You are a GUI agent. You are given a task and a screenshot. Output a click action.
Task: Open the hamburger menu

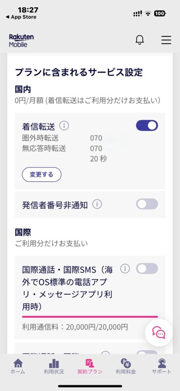pos(166,40)
